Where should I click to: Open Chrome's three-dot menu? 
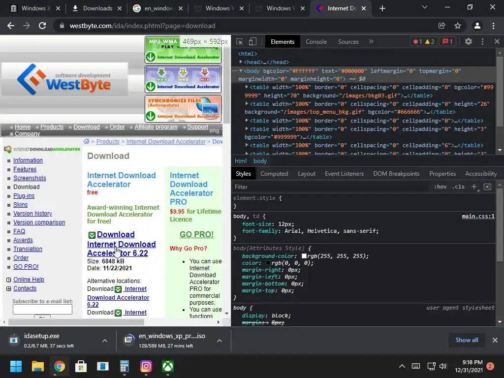493,26
